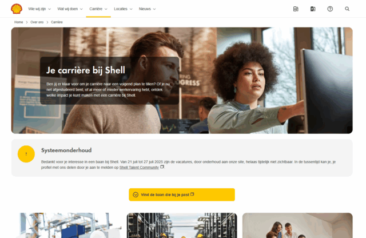366x238 pixels.
Task: Open the workers in hard hats card
Action: tap(182, 225)
